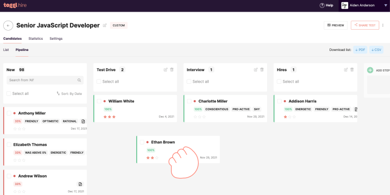The image size is (390, 195).
Task: Check Select all in New column
Action: coord(8,93)
